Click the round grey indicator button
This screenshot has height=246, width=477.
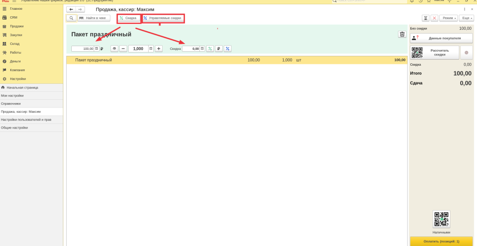click(x=466, y=52)
